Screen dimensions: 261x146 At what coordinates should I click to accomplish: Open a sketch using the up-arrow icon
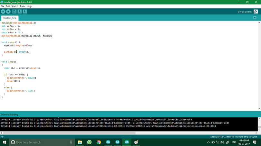click(x=19, y=12)
